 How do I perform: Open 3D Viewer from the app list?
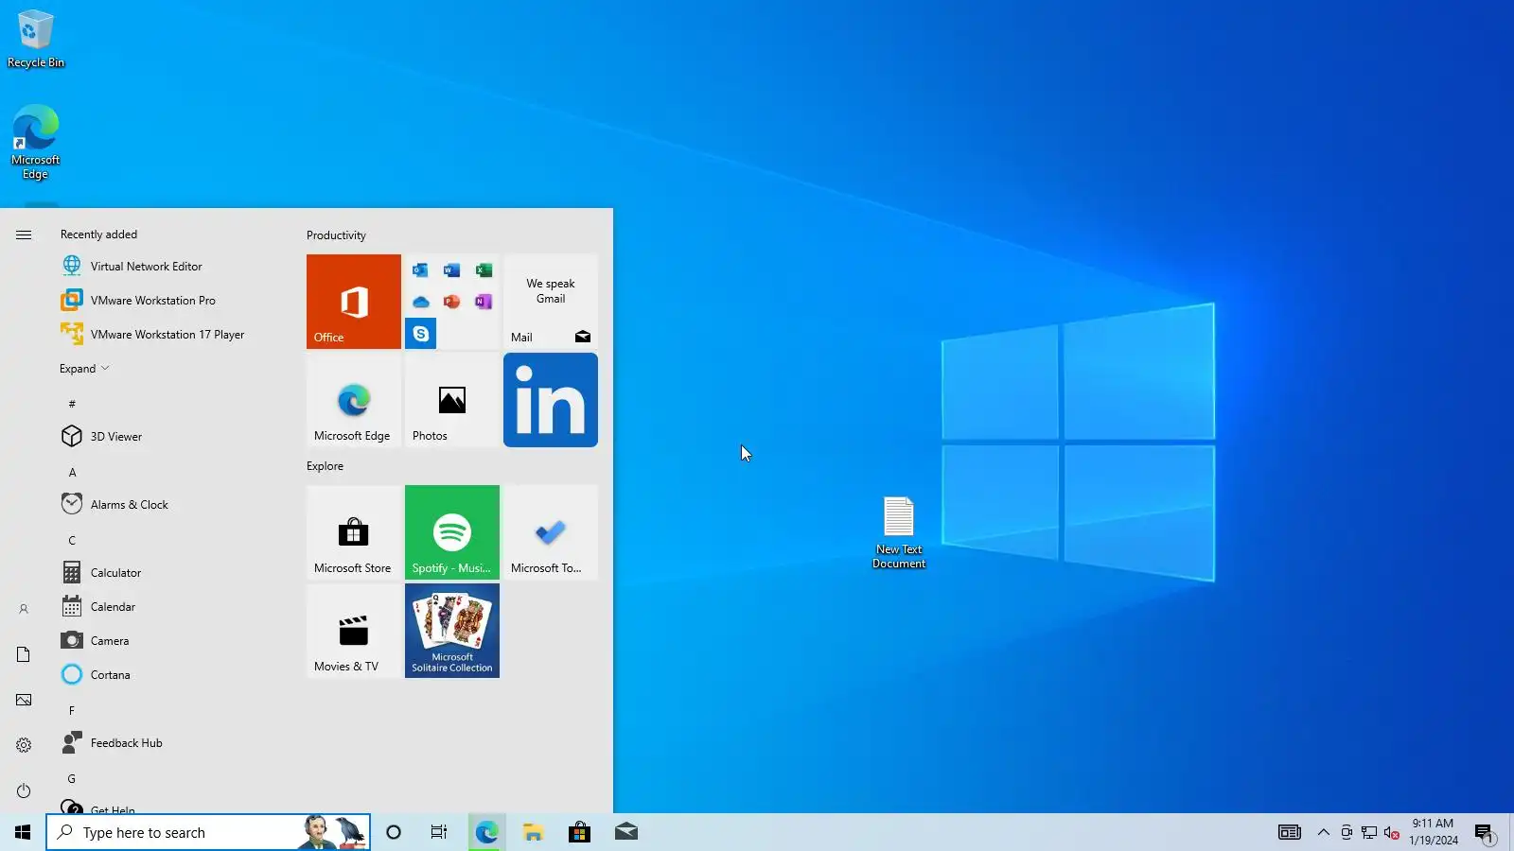coord(170,437)
